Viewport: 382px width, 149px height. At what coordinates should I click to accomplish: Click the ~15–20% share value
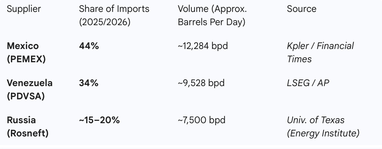tap(99, 120)
